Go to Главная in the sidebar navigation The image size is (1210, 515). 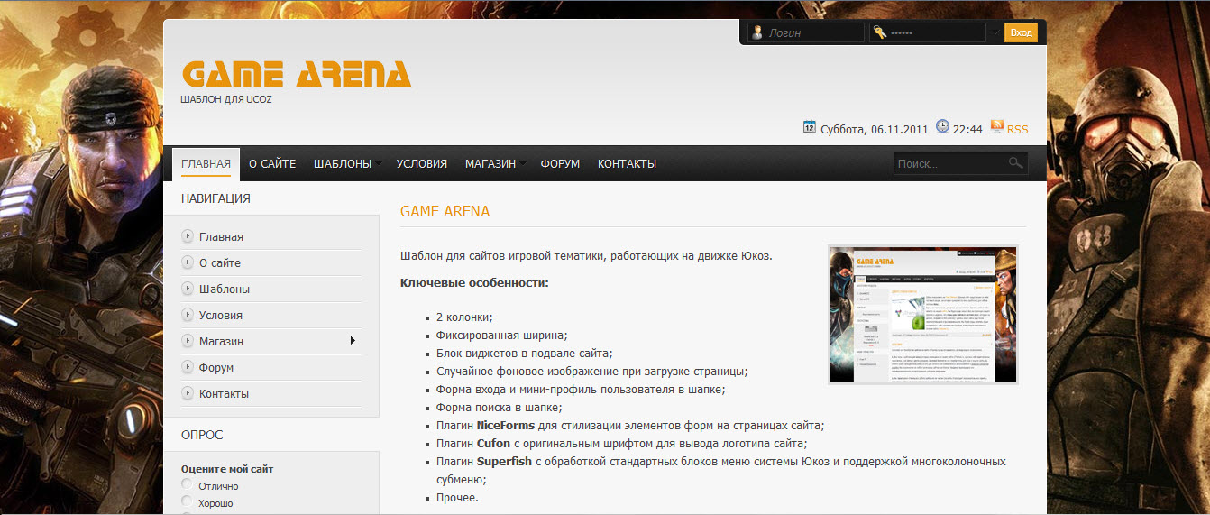[221, 237]
